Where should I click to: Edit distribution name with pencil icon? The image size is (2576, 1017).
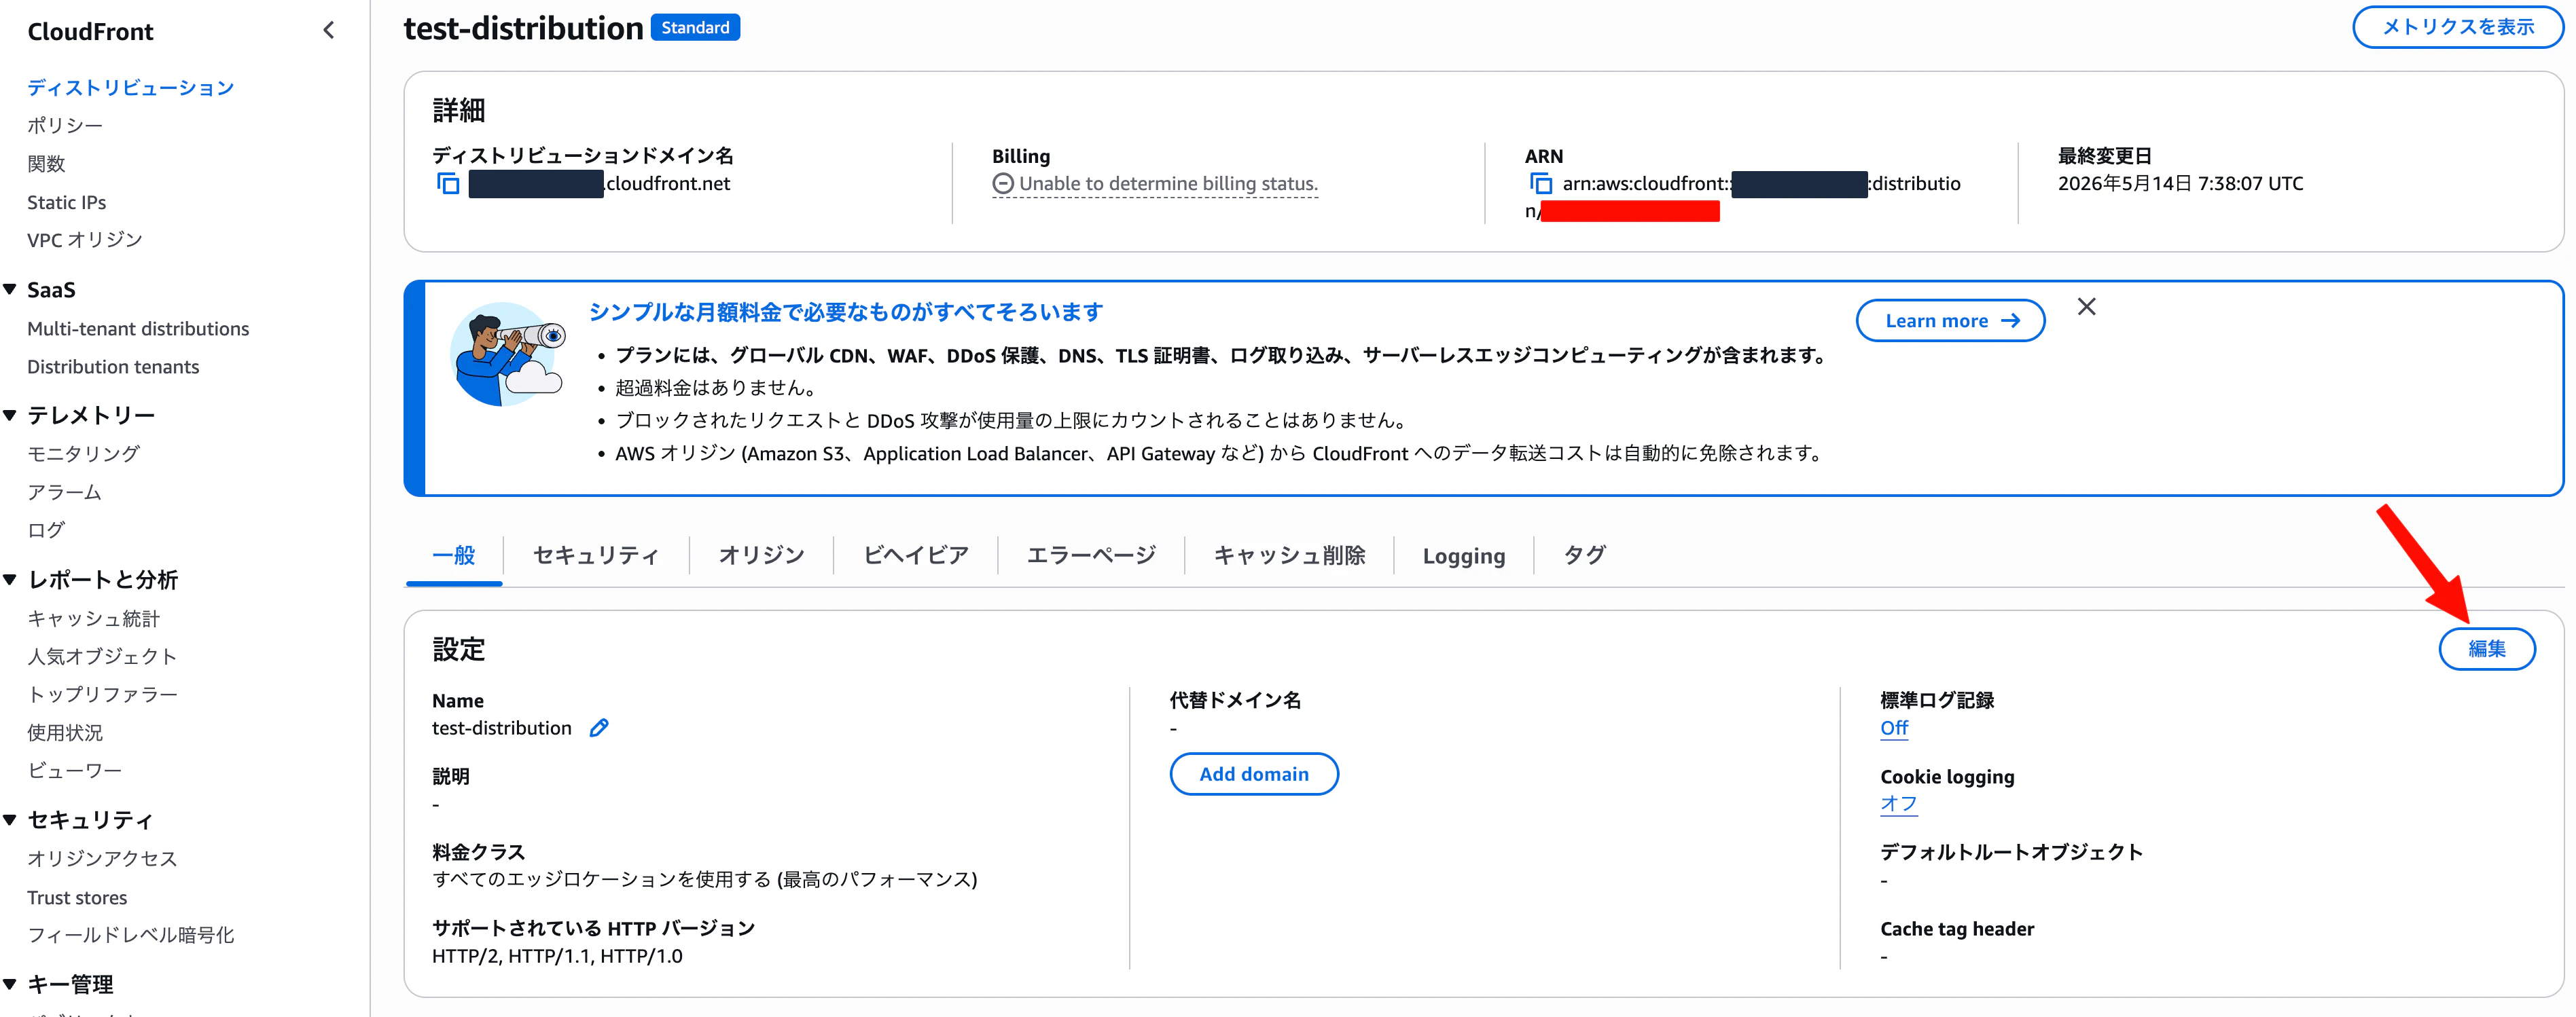pyautogui.click(x=599, y=728)
